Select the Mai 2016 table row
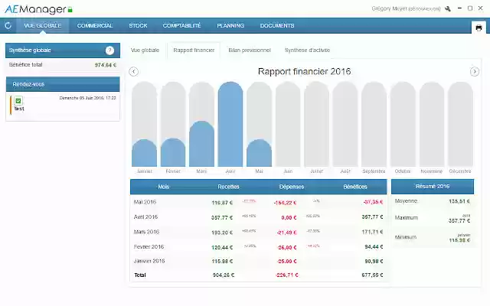This screenshot has height=306, width=490. click(x=260, y=202)
